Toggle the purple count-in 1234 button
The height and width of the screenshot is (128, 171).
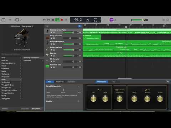pos(112,20)
